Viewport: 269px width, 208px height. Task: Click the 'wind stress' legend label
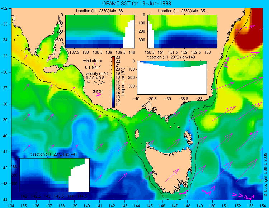click(93, 61)
